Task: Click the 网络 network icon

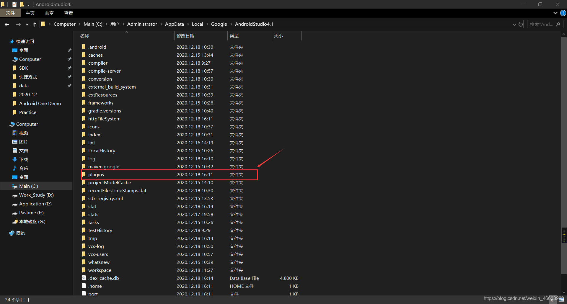Action: tap(12, 233)
